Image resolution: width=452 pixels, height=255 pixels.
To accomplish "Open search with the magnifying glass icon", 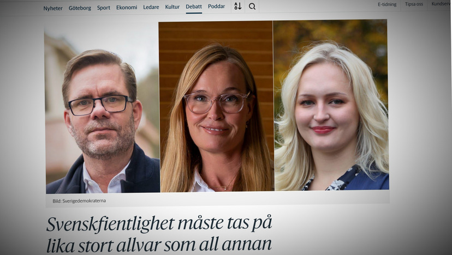I will 252,7.
